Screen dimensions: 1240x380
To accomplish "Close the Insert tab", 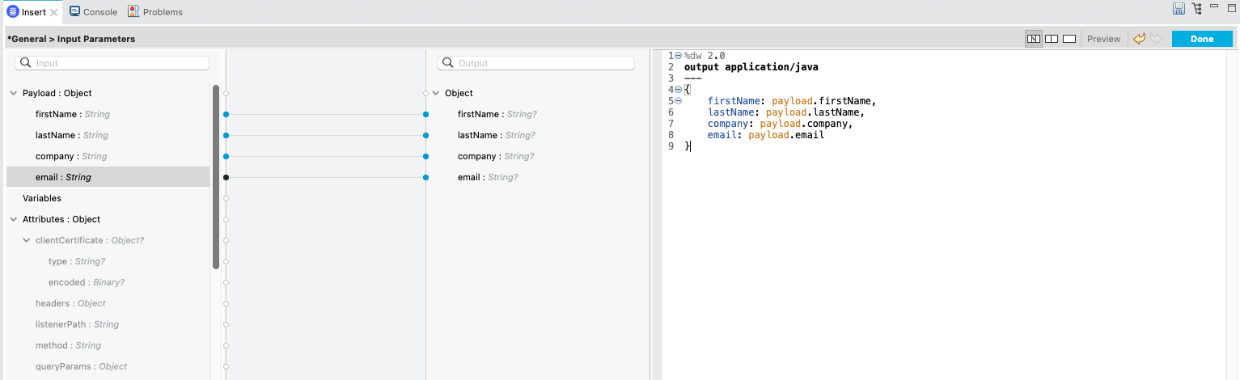I will [x=53, y=13].
